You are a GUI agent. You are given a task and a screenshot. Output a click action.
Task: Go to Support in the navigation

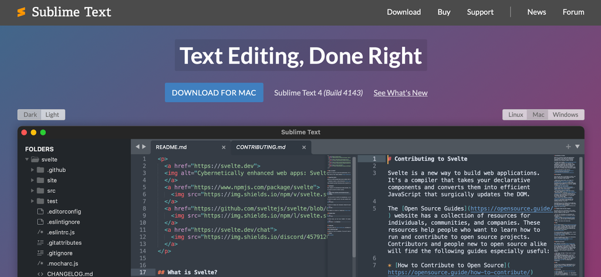(x=480, y=12)
